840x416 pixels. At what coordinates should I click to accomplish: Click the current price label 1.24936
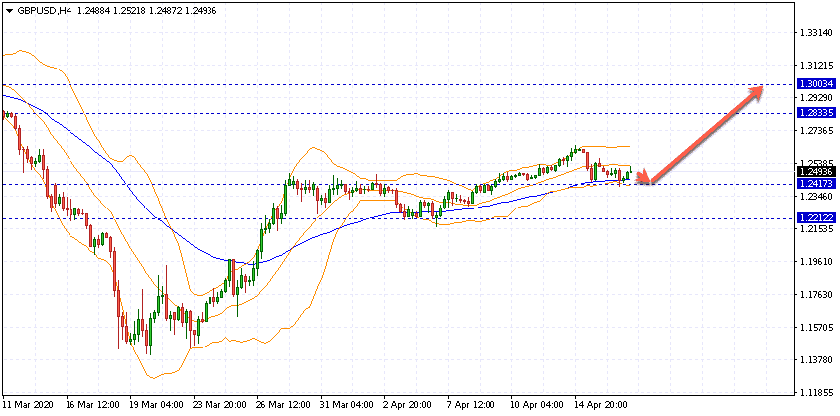click(817, 172)
